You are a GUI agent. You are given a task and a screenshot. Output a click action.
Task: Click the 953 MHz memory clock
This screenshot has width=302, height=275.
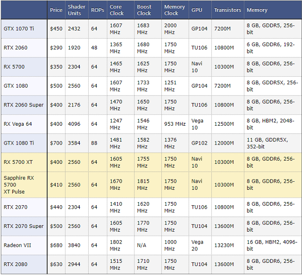175,124
